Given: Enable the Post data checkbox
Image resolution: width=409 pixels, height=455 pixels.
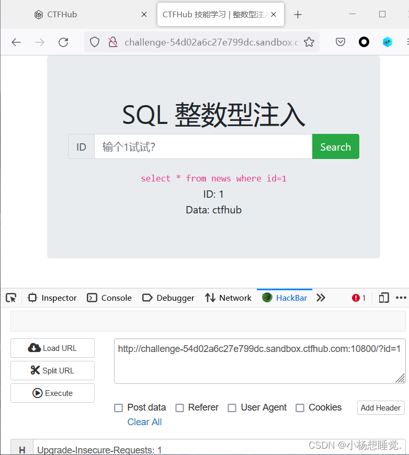Looking at the screenshot, I should (x=118, y=408).
